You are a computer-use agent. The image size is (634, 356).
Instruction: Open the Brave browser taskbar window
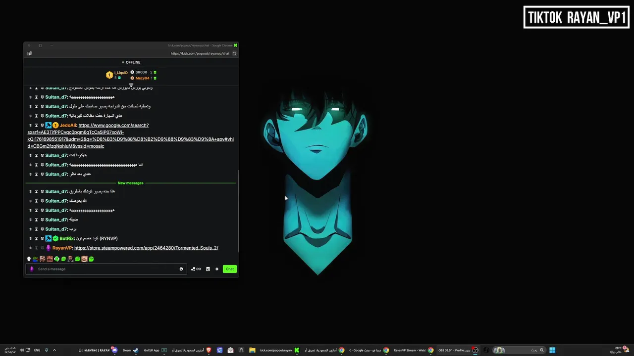click(191, 350)
